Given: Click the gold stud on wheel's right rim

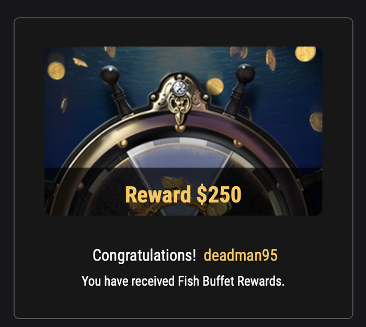Looking at the screenshot, I should [x=238, y=143].
